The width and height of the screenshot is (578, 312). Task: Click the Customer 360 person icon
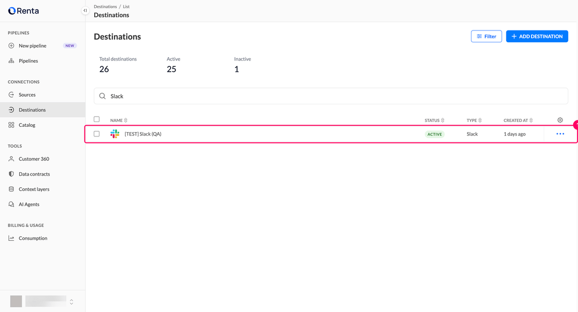[11, 159]
